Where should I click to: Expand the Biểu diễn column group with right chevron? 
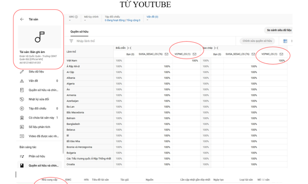(128, 48)
